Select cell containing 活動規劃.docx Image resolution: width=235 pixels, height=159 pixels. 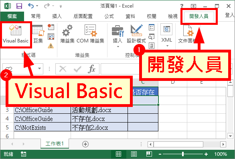pyautogui.click(x=99, y=110)
